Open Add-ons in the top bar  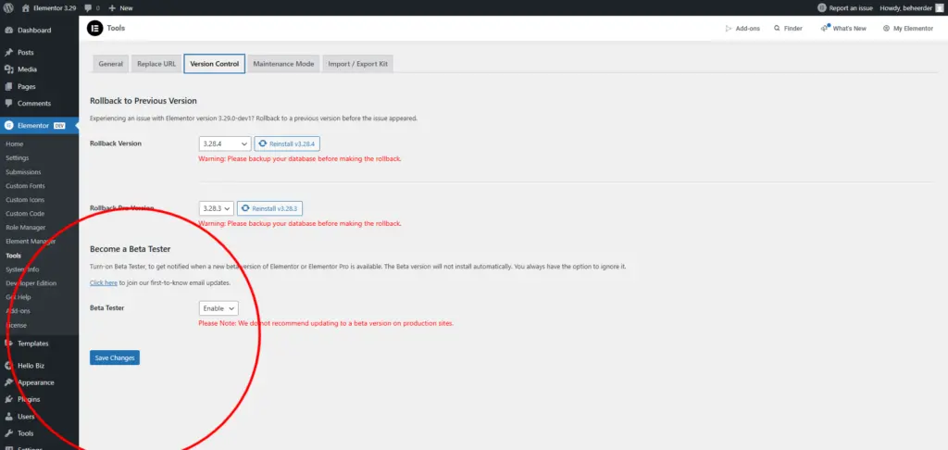click(742, 29)
